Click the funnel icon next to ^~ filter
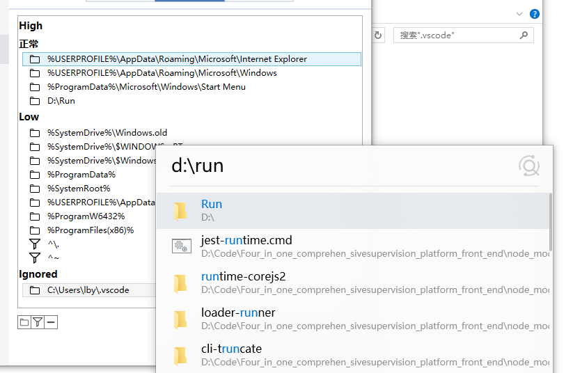 coord(35,258)
